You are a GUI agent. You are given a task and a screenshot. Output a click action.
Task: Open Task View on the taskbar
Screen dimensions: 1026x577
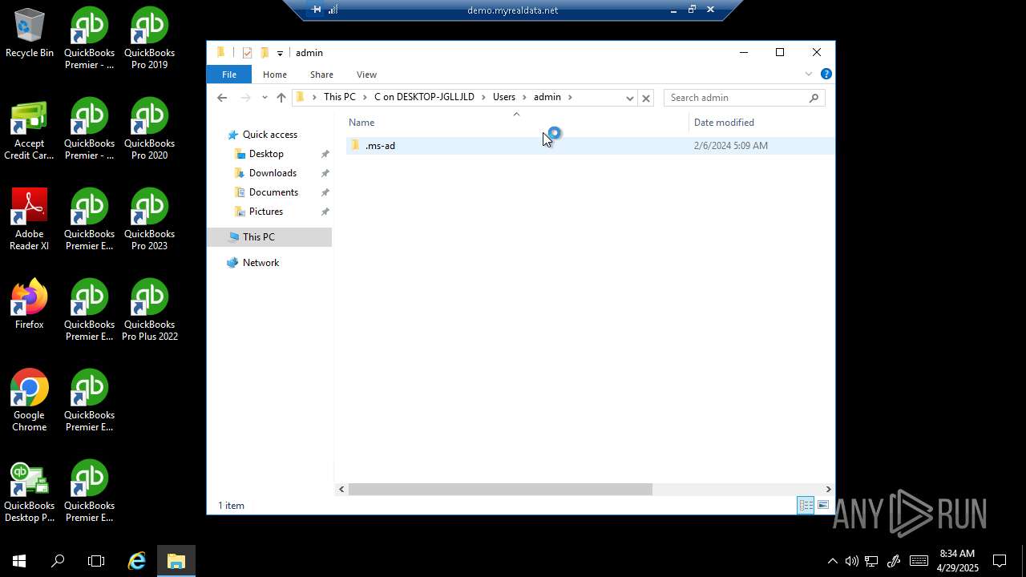[96, 561]
